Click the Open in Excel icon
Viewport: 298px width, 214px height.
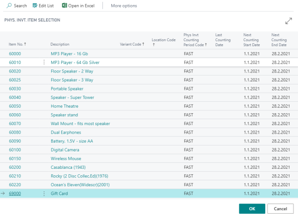[65, 6]
